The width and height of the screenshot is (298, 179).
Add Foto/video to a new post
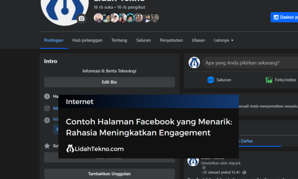click(281, 80)
